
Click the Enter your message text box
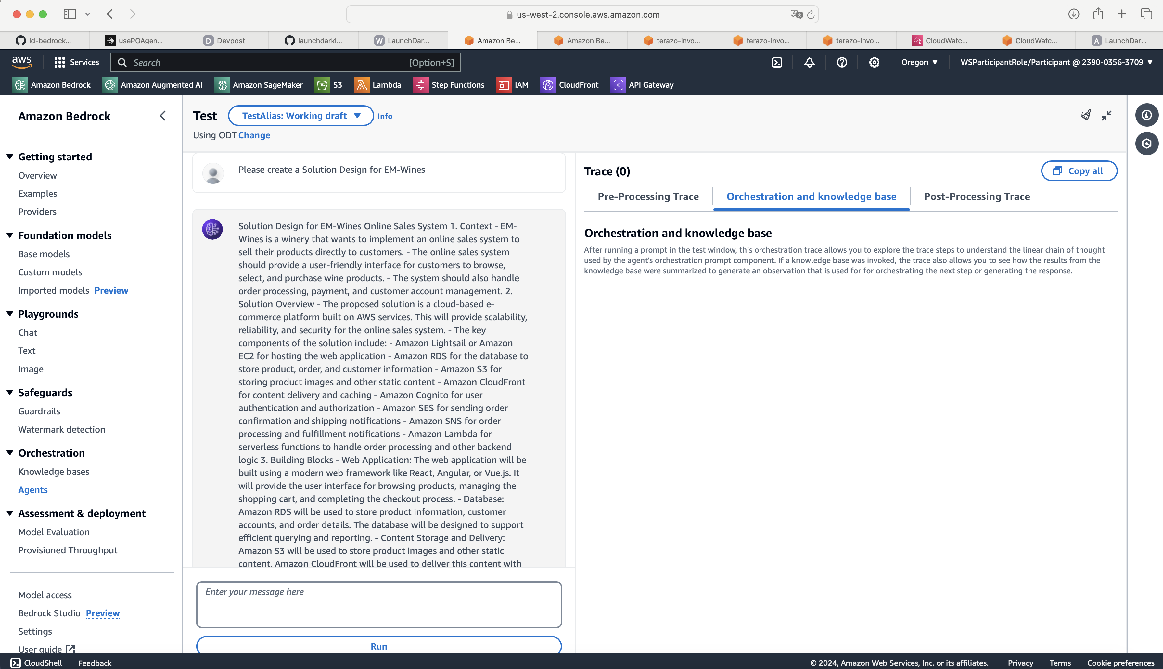point(379,604)
